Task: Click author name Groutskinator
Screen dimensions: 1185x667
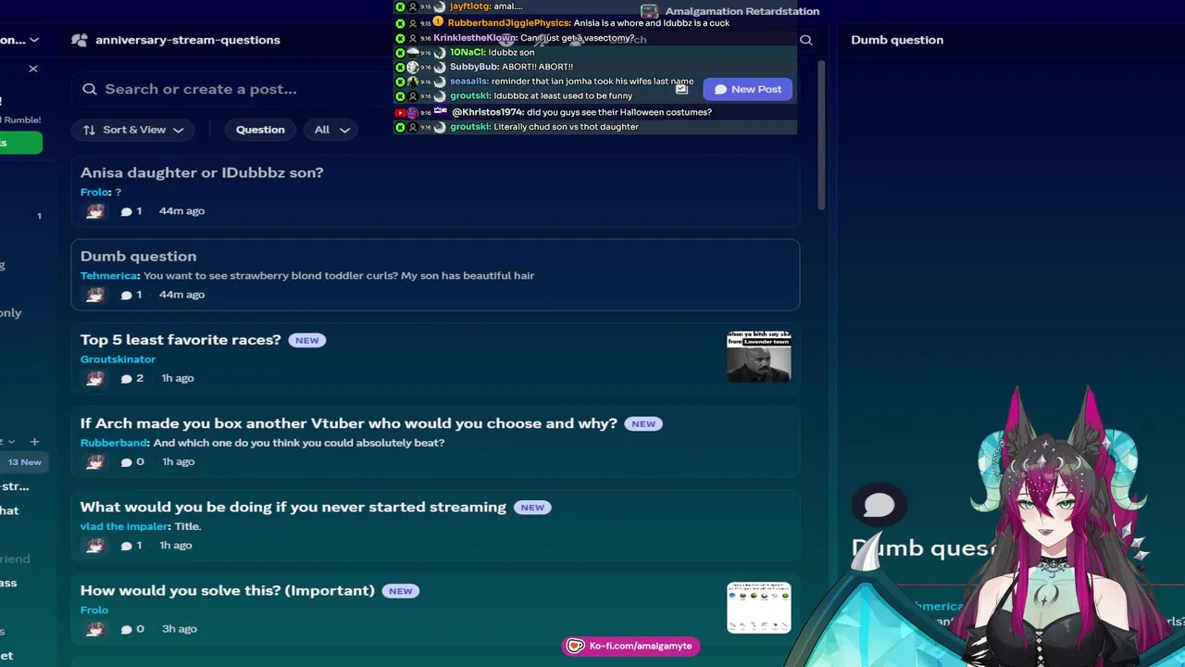Action: click(x=118, y=359)
